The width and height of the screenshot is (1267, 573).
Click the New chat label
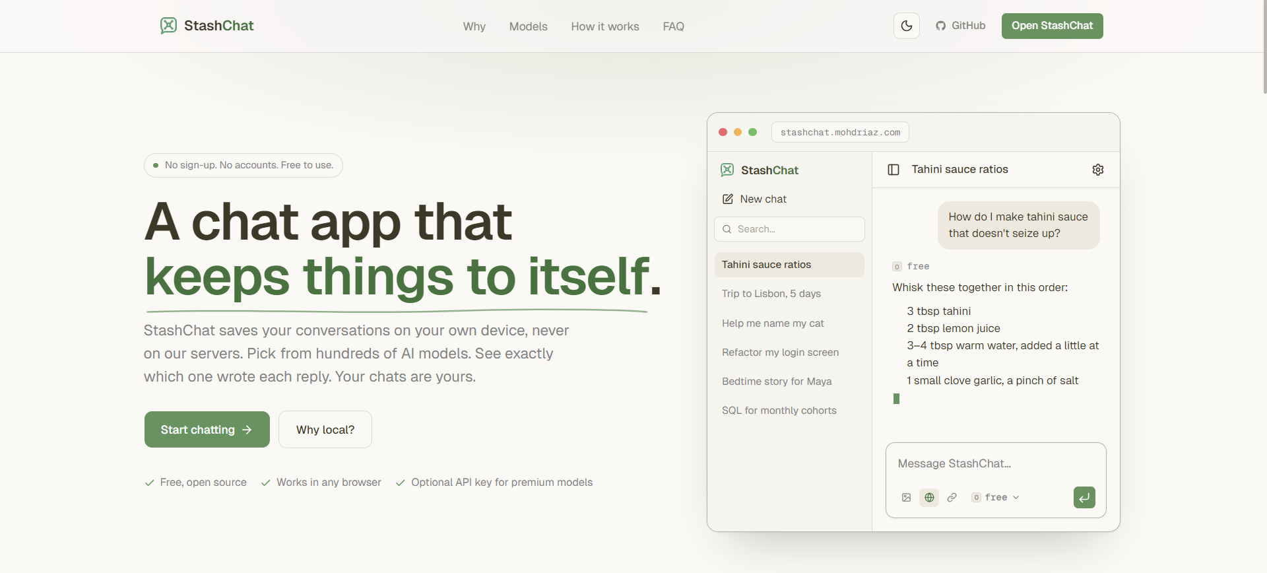(763, 199)
